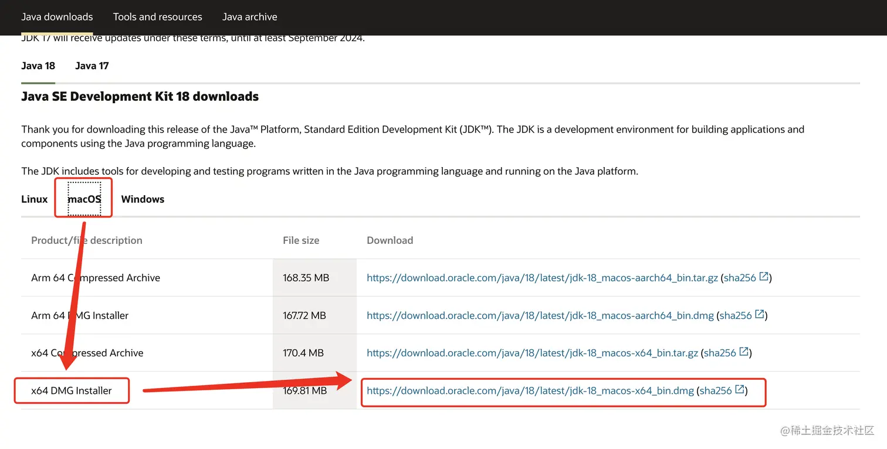This screenshot has width=887, height=449.
Task: Click the 'File size' column header
Action: [301, 240]
